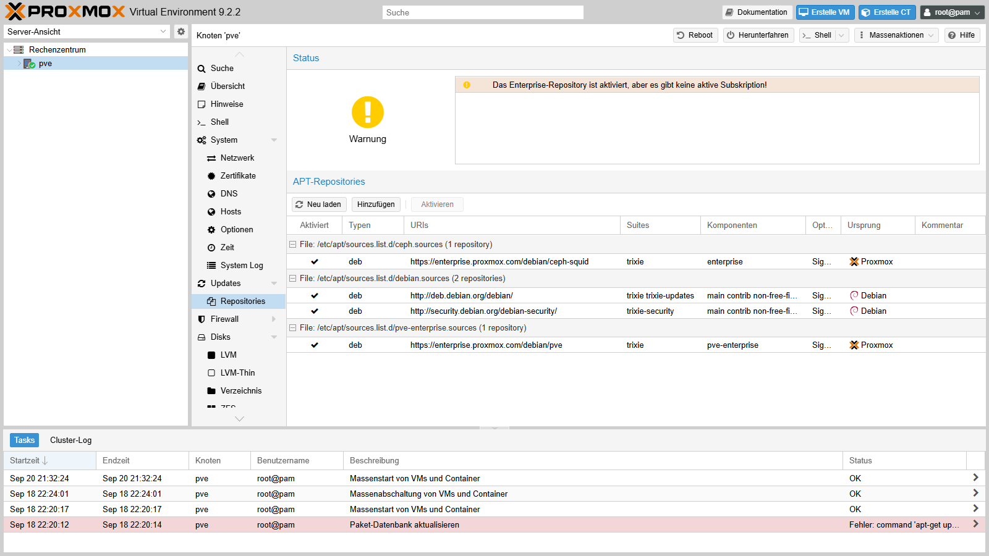This screenshot has height=556, width=989.
Task: Expand the Firewall section arrow
Action: point(274,319)
